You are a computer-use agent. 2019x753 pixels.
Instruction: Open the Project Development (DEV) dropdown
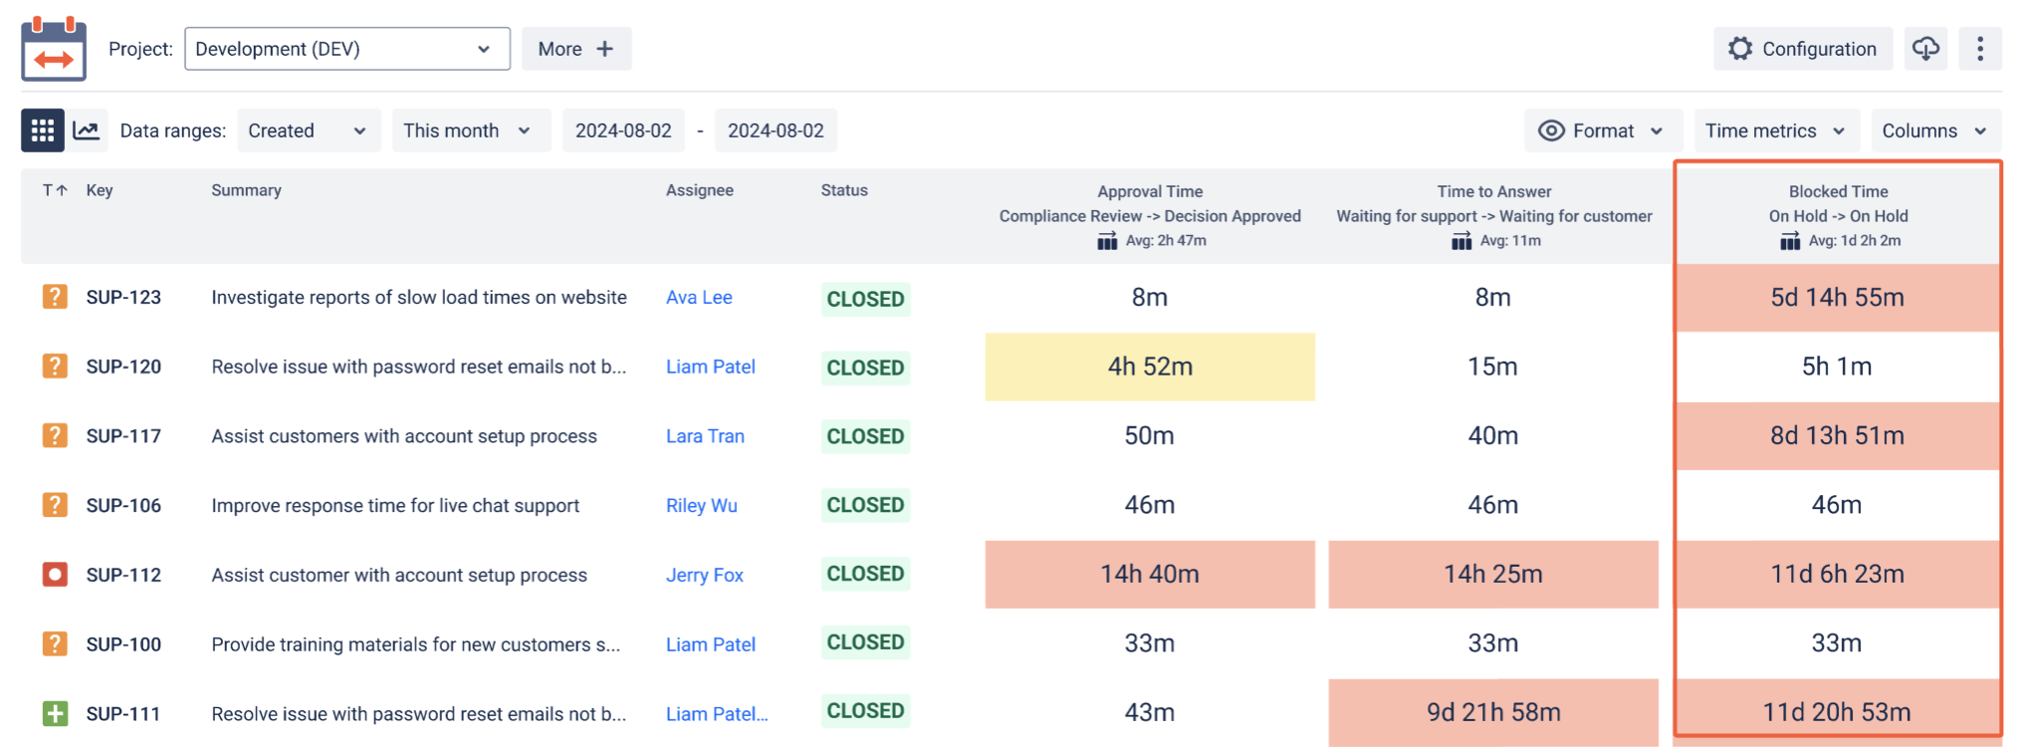347,49
